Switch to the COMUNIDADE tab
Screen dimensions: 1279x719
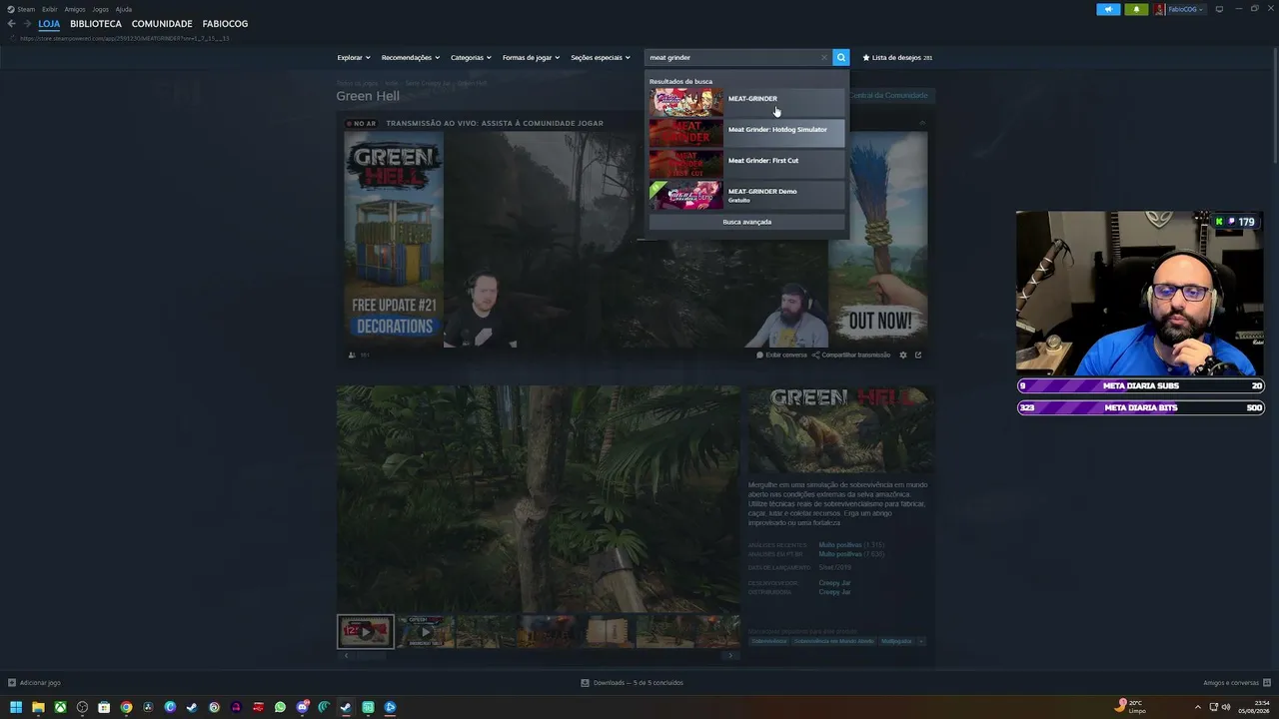[162, 24]
